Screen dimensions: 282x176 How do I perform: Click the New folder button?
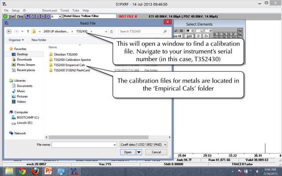(x=38, y=40)
